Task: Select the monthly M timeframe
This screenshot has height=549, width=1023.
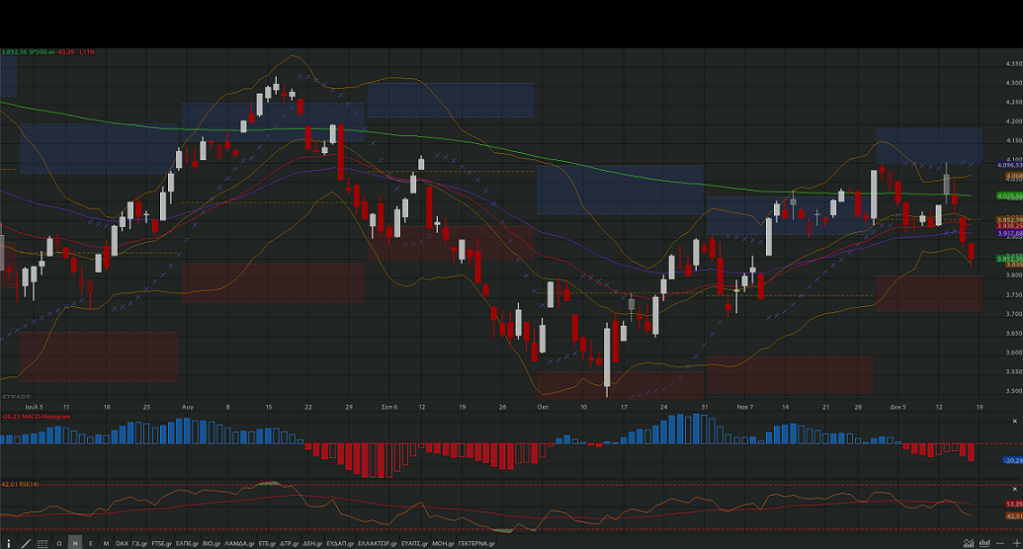Action: pos(106,543)
